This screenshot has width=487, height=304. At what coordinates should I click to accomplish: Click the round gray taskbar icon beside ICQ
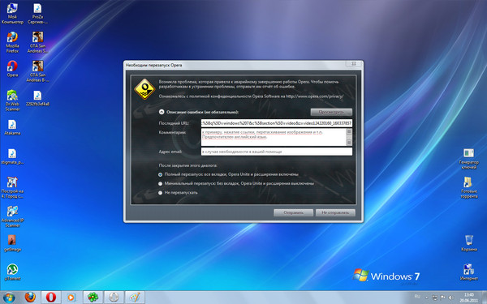tap(114, 298)
